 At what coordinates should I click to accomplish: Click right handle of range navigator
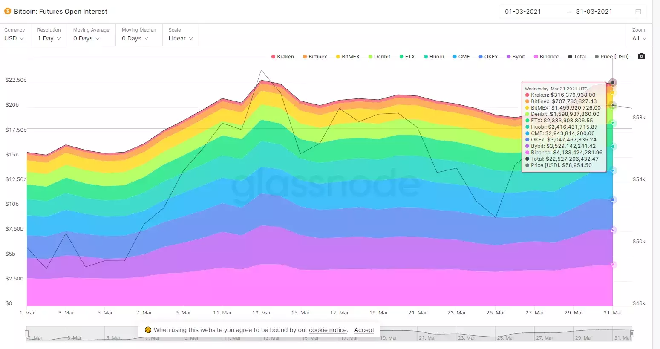632,334
